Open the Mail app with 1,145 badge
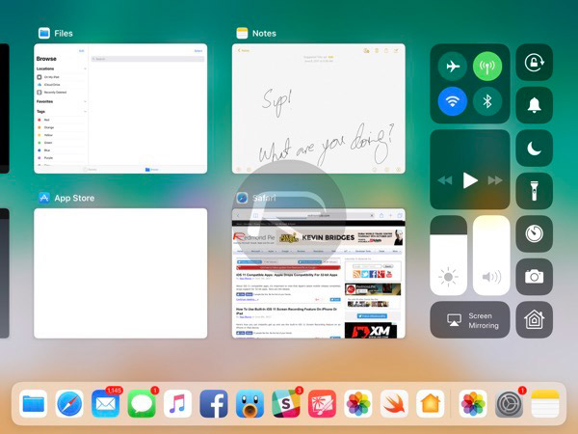The height and width of the screenshot is (434, 578). [x=105, y=402]
